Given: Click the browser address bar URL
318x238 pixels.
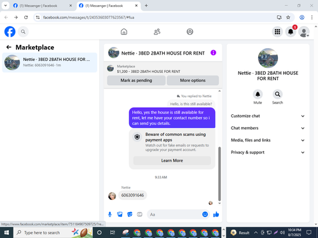Looking at the screenshot, I should point(88,17).
